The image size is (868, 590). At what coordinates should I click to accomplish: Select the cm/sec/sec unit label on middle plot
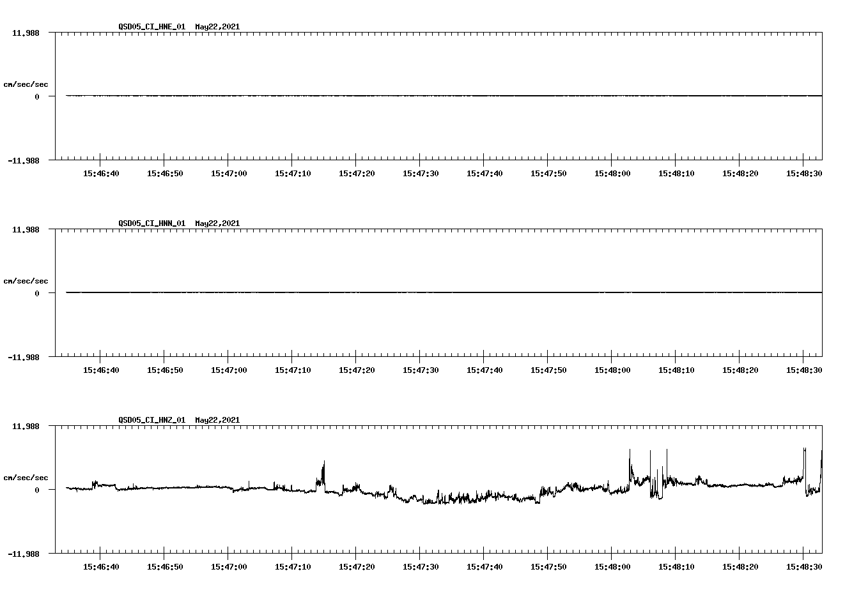26,280
